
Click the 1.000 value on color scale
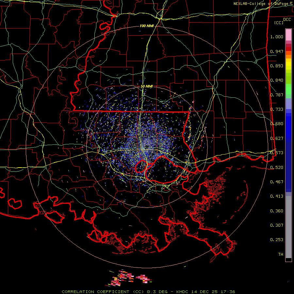pyautogui.click(x=277, y=37)
